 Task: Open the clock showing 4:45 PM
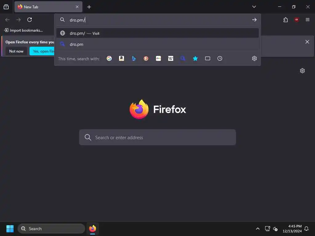pos(292,229)
